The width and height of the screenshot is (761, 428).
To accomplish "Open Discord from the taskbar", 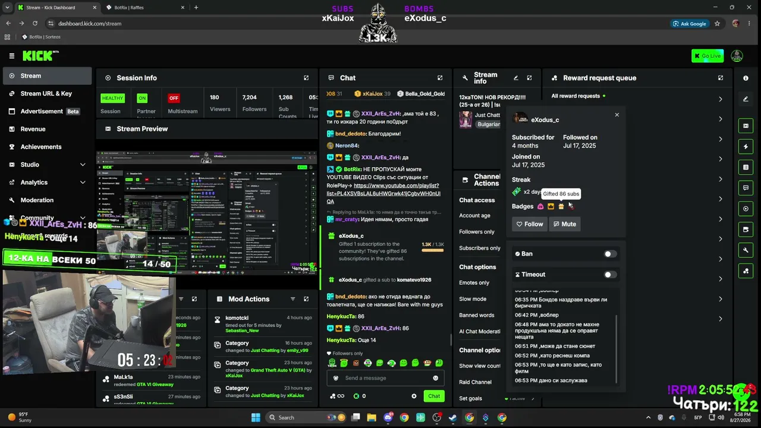I will pos(388,417).
